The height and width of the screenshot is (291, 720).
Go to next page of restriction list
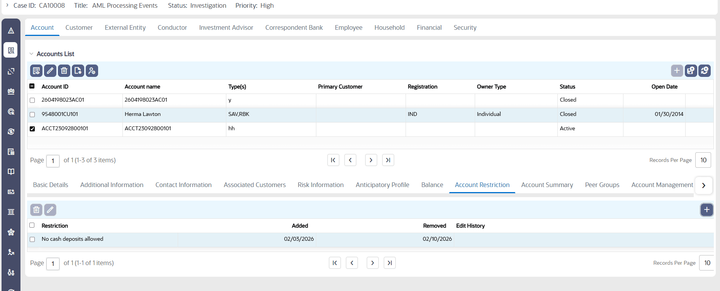[x=373, y=263]
